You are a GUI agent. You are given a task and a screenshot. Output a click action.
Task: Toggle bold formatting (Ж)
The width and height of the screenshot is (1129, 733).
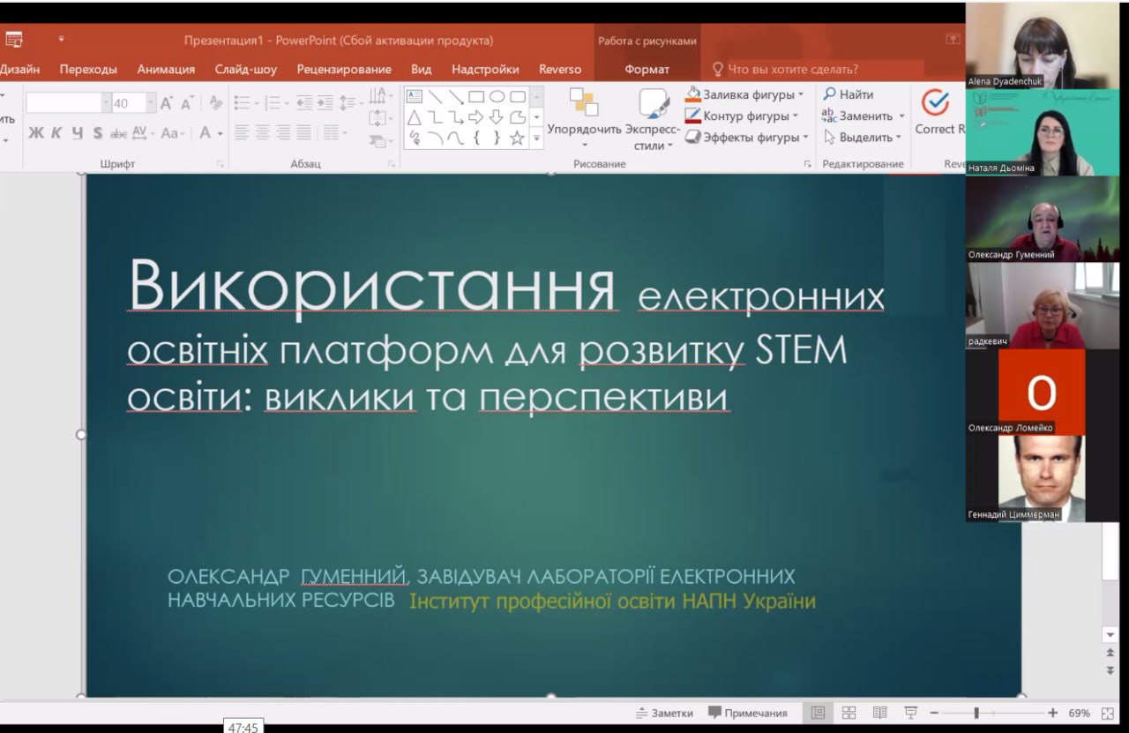(x=35, y=133)
